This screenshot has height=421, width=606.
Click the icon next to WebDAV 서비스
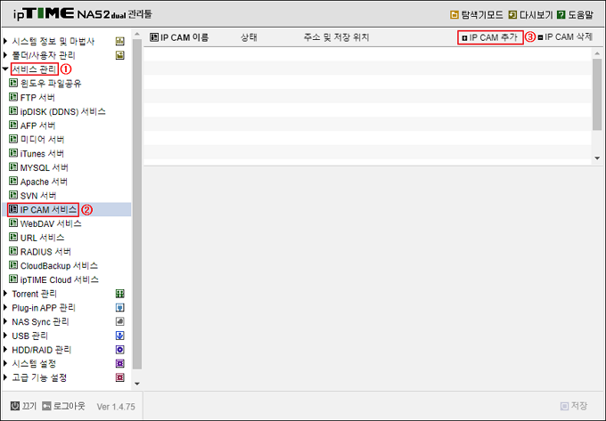tap(13, 223)
